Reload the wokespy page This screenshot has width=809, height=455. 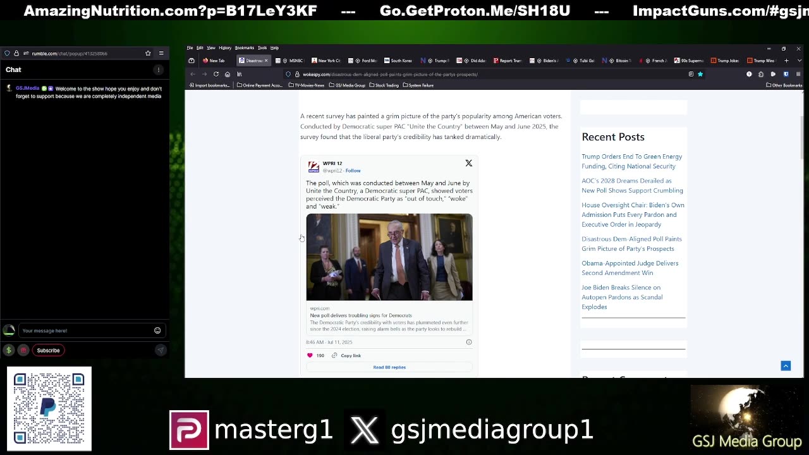[216, 74]
